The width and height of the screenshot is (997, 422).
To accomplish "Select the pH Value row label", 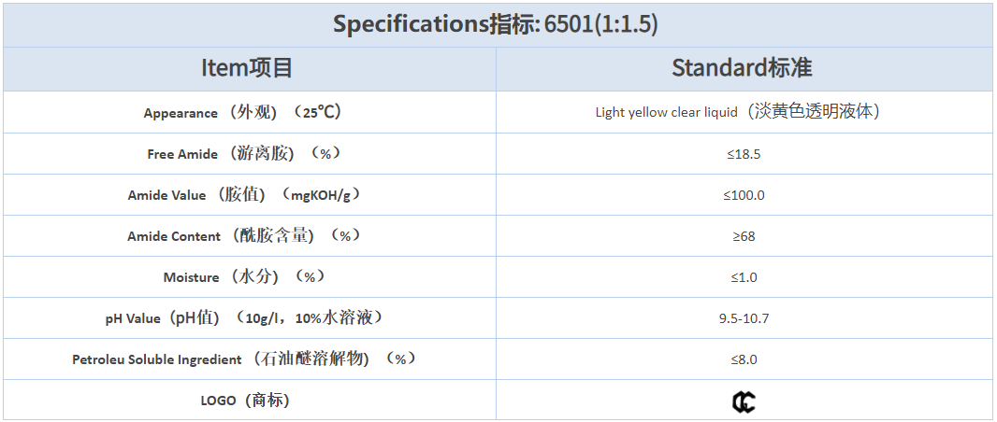I will 244,318.
